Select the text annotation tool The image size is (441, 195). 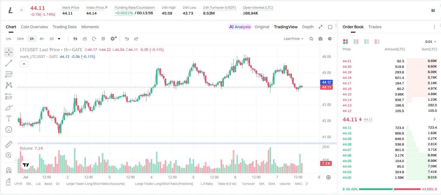click(x=9, y=118)
